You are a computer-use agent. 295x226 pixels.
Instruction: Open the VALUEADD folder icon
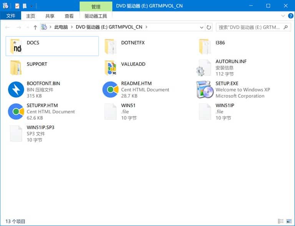click(111, 68)
